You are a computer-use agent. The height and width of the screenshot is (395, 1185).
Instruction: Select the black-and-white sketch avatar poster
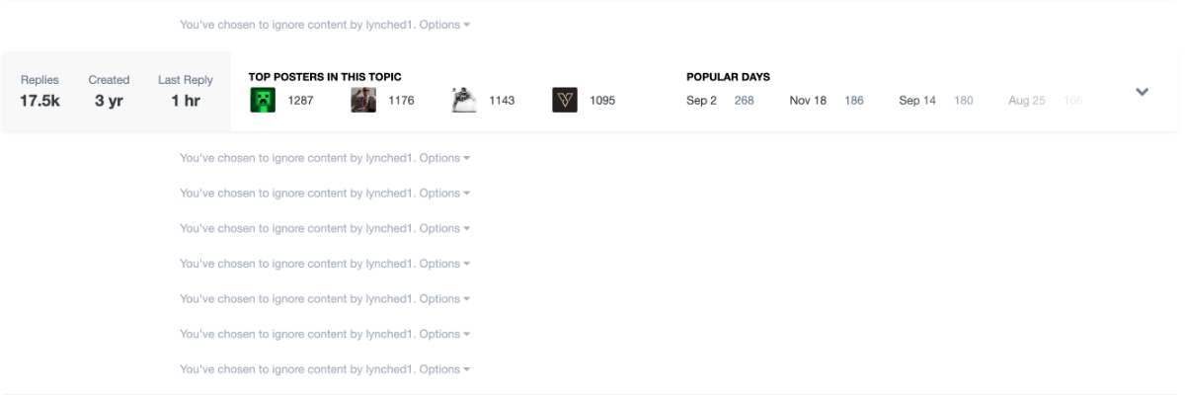pyautogui.click(x=464, y=101)
